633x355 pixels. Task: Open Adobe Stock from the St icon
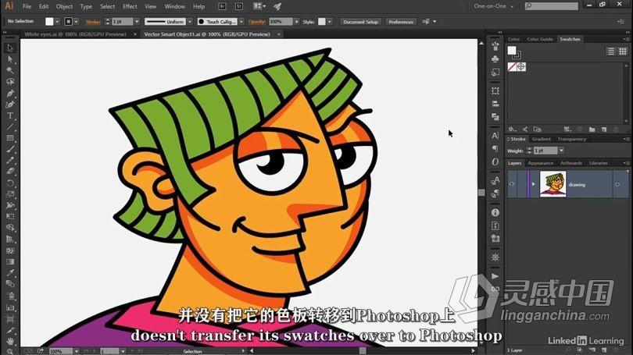(x=238, y=6)
